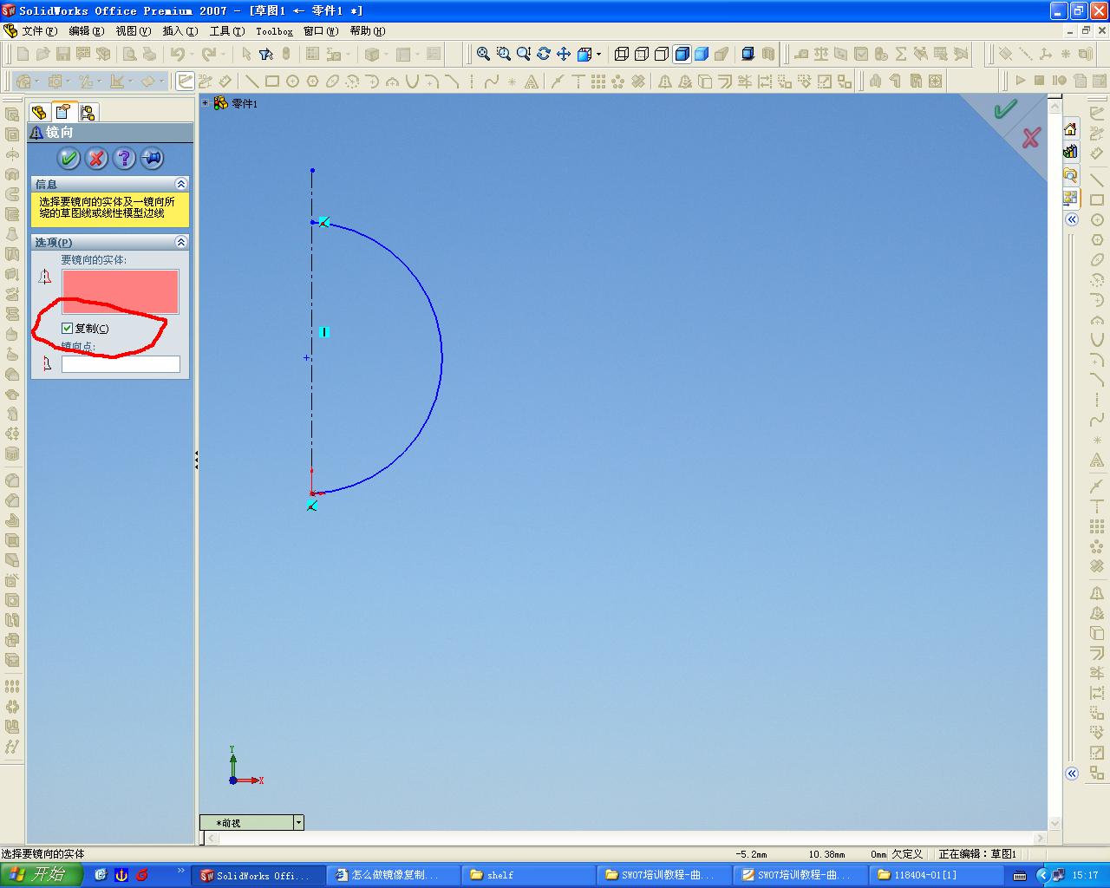
Task: Click the Zoom to Fit magnifier icon
Action: 484,54
